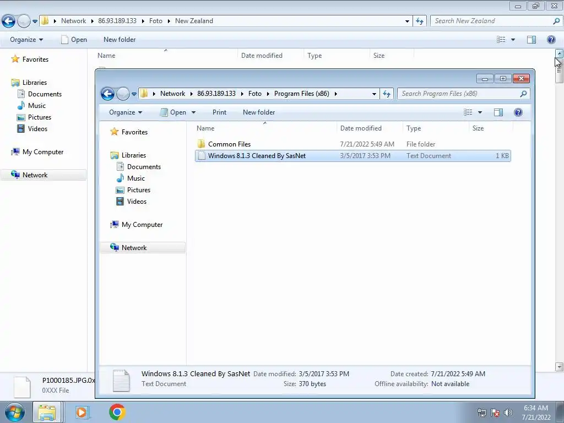The width and height of the screenshot is (564, 423).
Task: Expand Open button dropdown arrow
Action: pyautogui.click(x=193, y=112)
